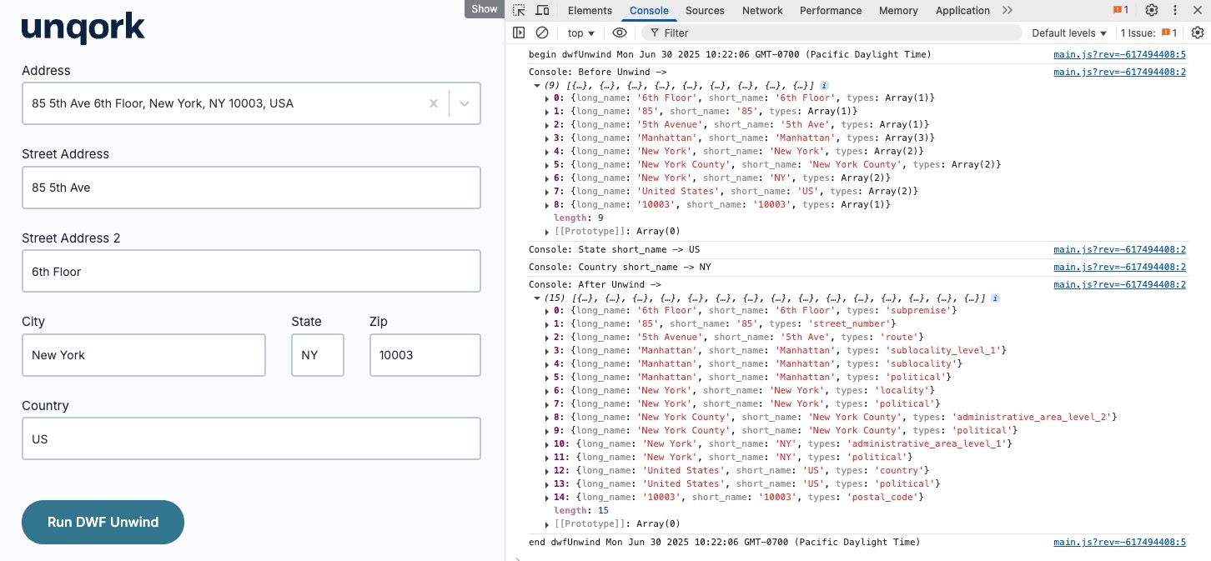Screen dimensions: 1211x561
Task: Open the Application tab
Action: tap(962, 10)
